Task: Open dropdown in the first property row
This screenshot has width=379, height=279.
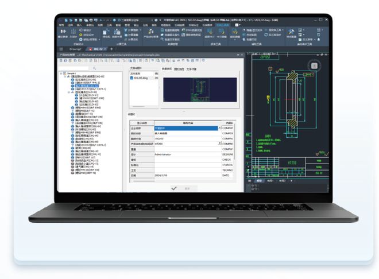Action: pyautogui.click(x=219, y=127)
